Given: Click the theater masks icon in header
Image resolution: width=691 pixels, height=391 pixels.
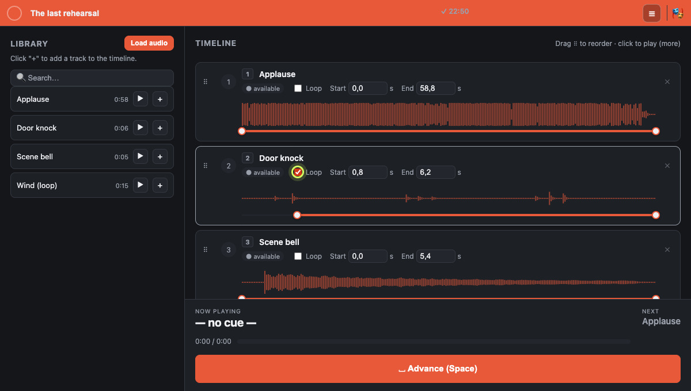Looking at the screenshot, I should coord(678,13).
